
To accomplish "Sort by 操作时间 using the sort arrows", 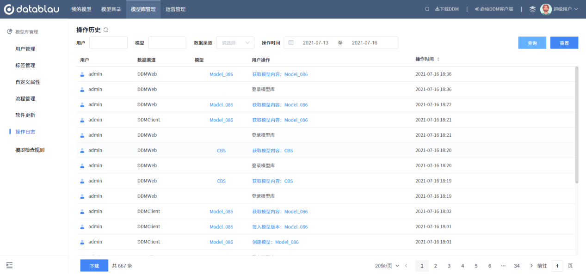I will (438, 60).
